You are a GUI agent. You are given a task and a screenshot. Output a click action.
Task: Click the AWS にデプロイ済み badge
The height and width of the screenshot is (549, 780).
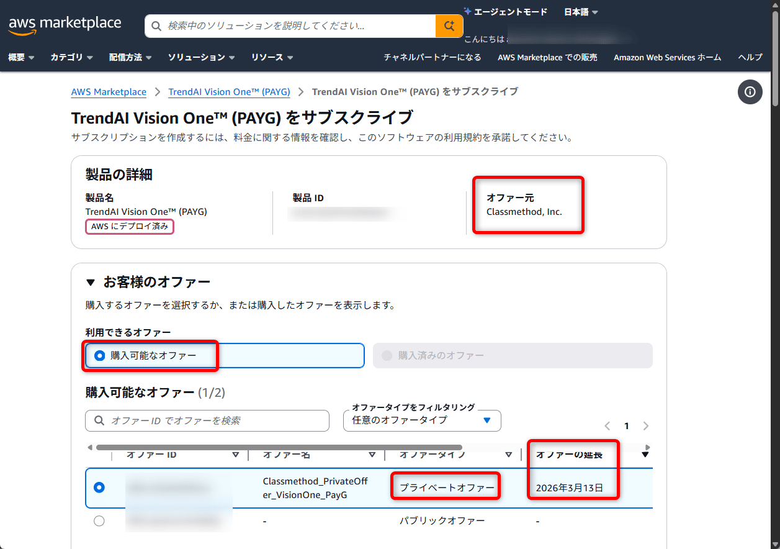pyautogui.click(x=130, y=227)
